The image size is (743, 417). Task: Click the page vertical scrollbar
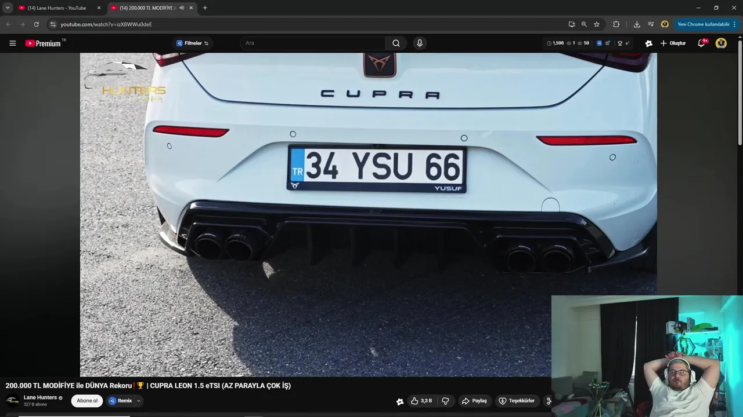click(x=740, y=93)
